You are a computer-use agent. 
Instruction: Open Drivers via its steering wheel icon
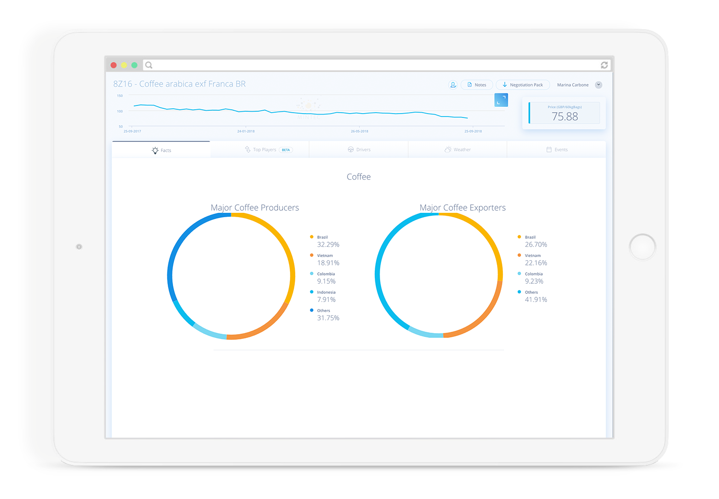click(349, 149)
